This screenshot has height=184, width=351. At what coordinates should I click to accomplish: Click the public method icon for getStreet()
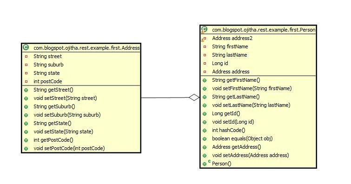pyautogui.click(x=26, y=90)
